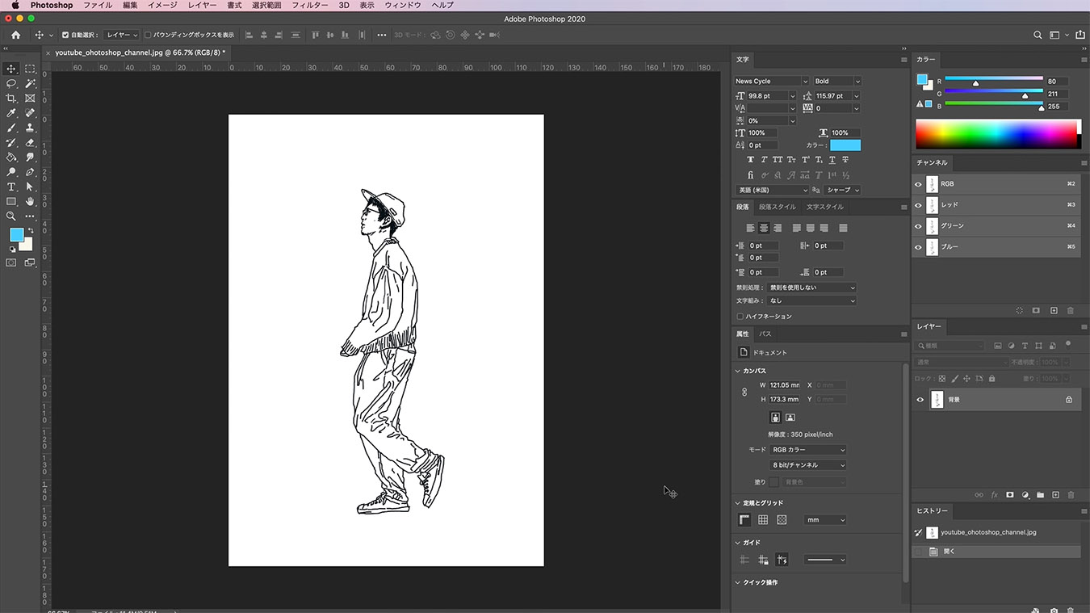
Task: Click the Eraser tool
Action: coord(30,142)
